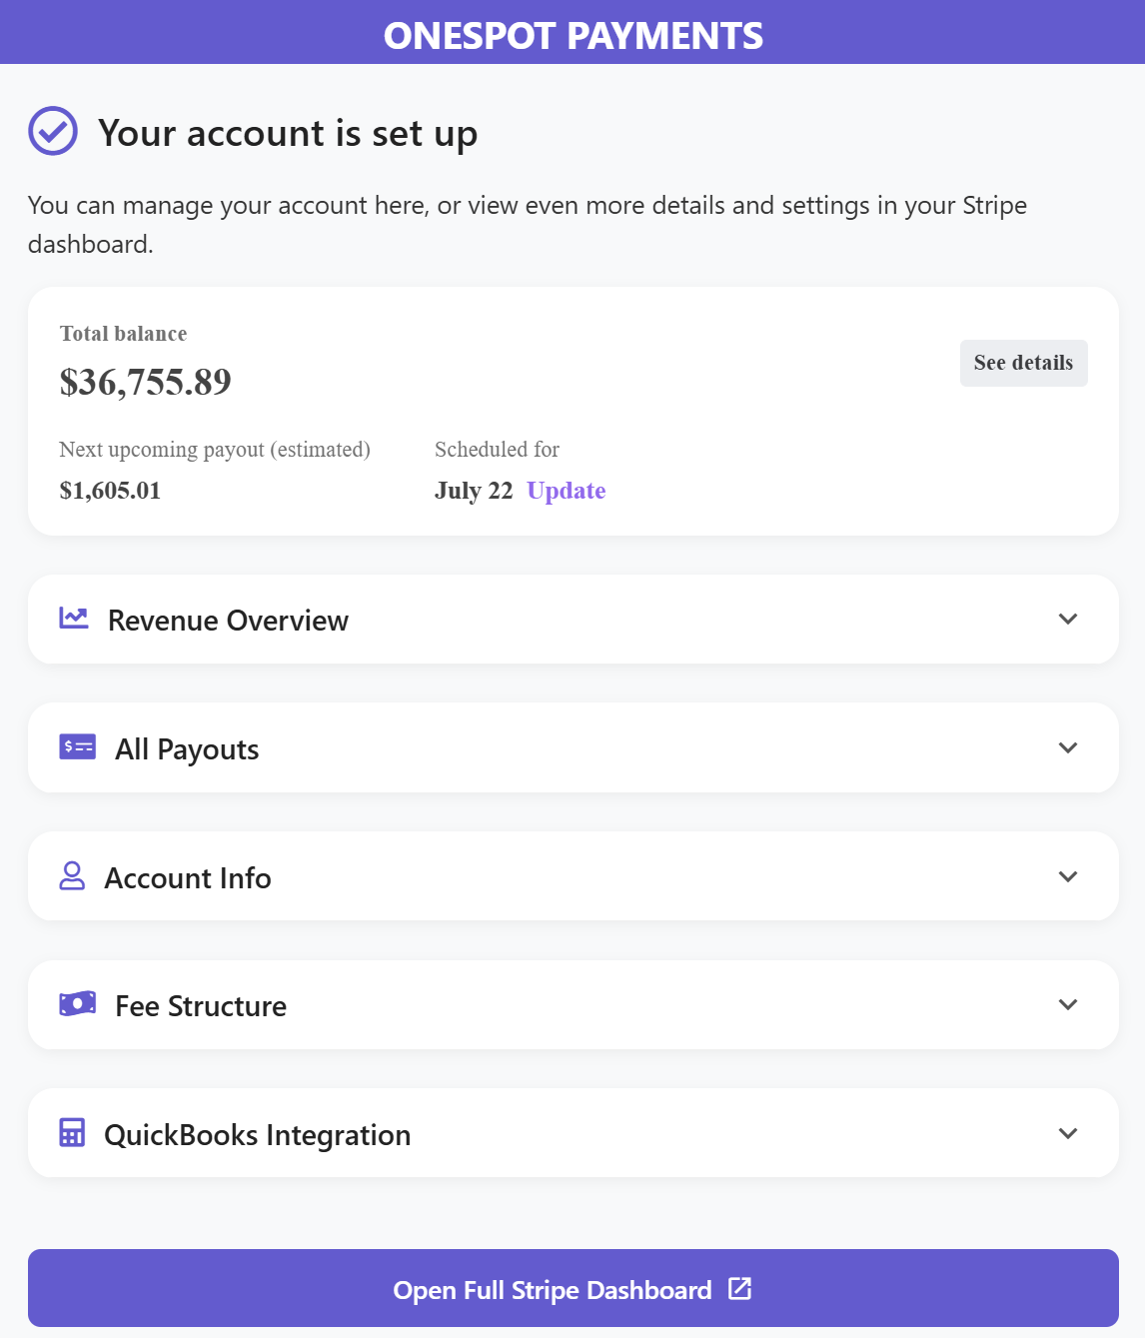Expand Revenue Overview using its chevron
Screen dimensions: 1145x1338
point(1068,619)
